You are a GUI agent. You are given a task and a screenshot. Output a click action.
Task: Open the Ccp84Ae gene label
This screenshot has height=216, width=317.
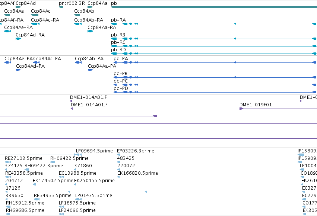click(14, 11)
